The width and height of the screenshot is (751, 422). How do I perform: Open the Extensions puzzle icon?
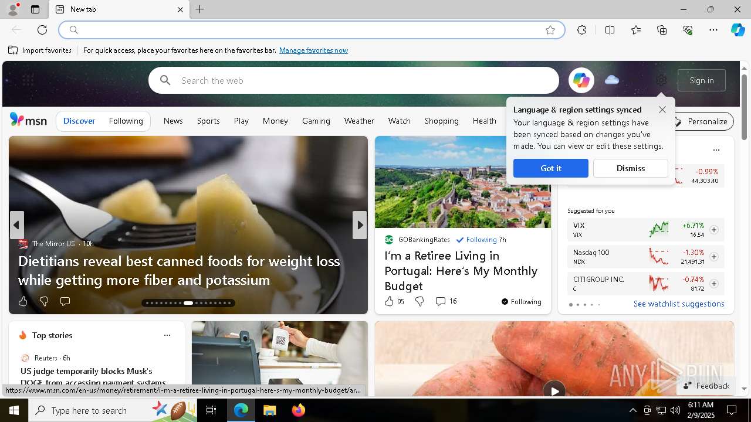click(x=581, y=30)
